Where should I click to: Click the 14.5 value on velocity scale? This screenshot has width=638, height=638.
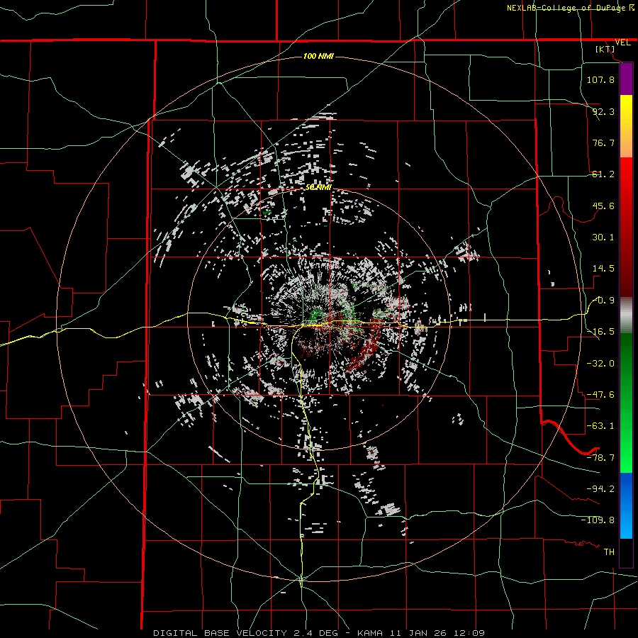tap(603, 269)
